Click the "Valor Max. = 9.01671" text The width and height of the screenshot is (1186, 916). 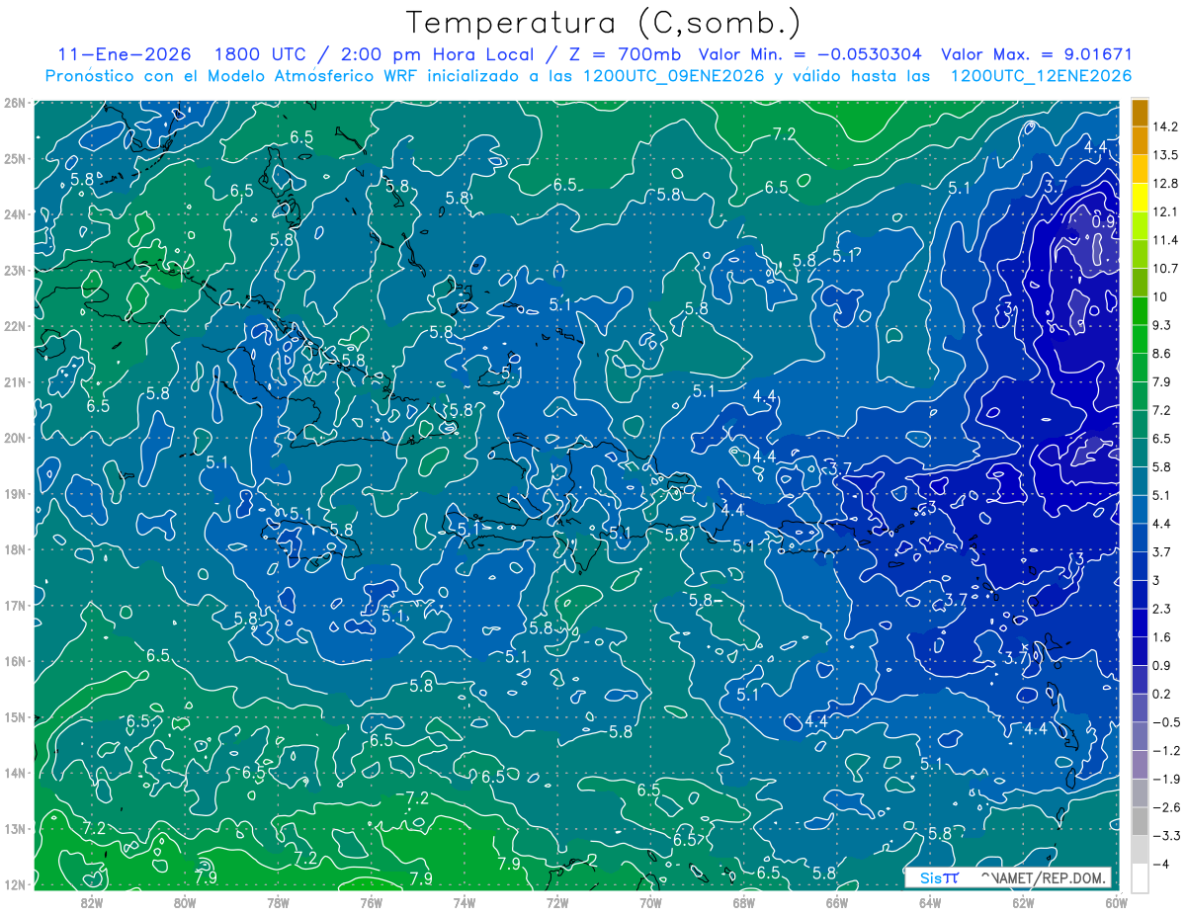(1037, 54)
